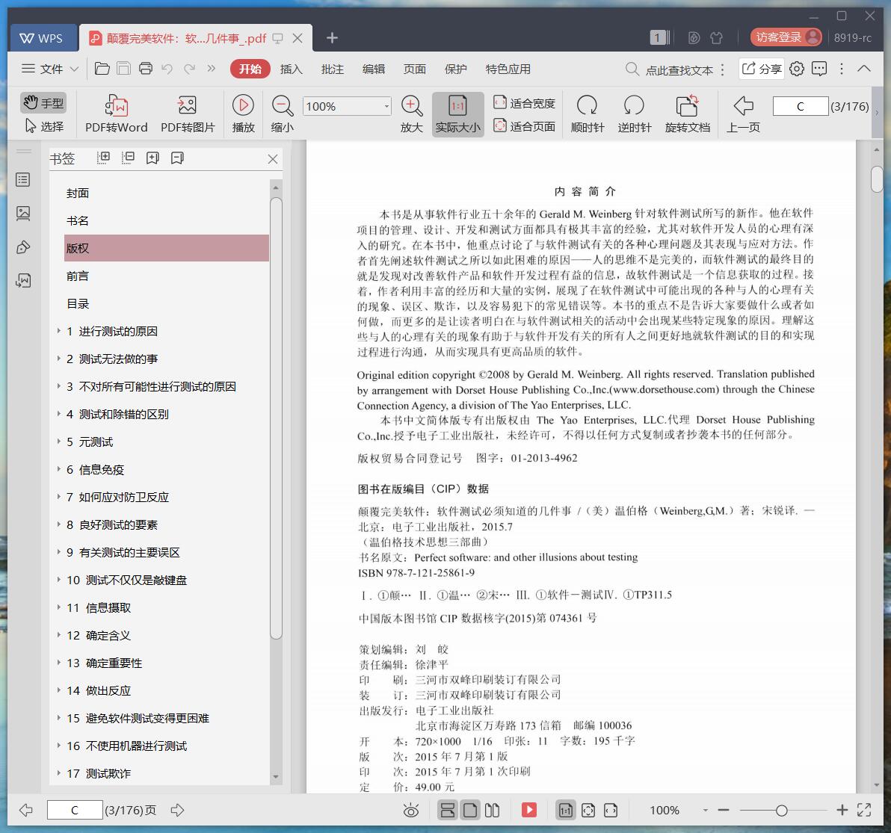Screen dimensions: 891x833
Task: Switch to the 开始 ribbon tab
Action: click(x=250, y=69)
